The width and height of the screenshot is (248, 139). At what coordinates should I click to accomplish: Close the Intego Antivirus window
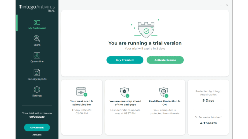[x=227, y=5]
